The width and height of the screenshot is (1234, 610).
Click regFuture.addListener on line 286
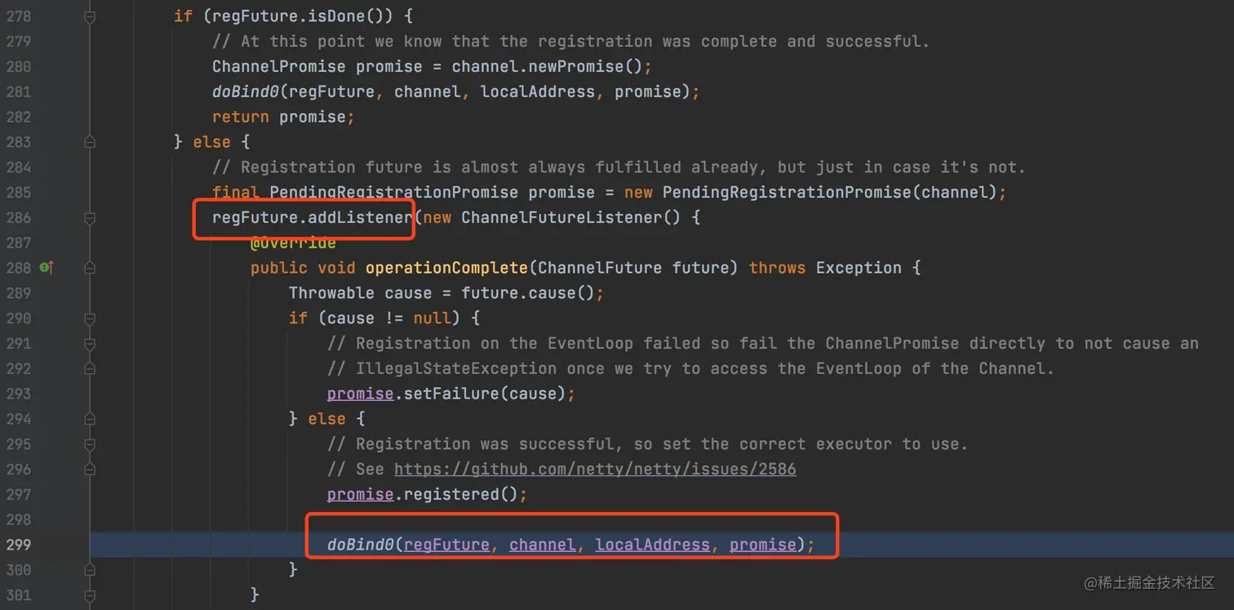[x=313, y=218]
